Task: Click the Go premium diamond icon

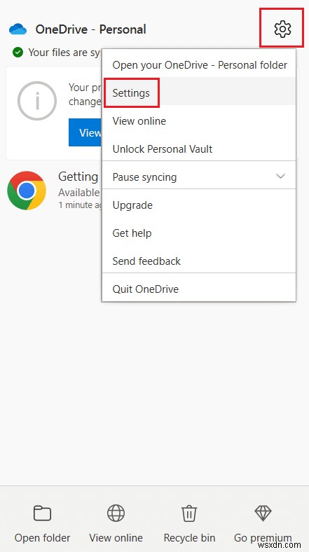Action: pyautogui.click(x=263, y=513)
